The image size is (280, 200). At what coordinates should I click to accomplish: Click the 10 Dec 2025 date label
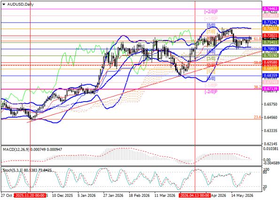[62, 195]
